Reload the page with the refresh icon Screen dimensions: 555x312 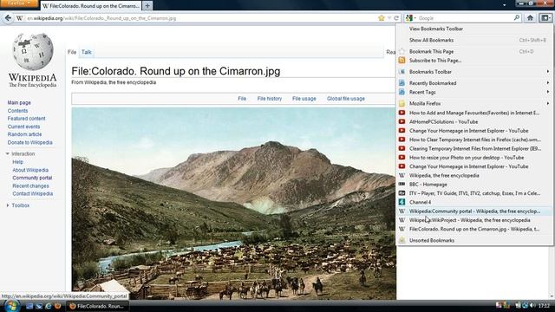[x=396, y=18]
